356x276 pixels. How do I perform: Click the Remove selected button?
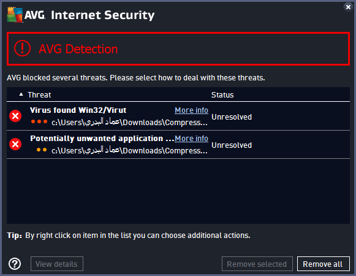point(257,264)
